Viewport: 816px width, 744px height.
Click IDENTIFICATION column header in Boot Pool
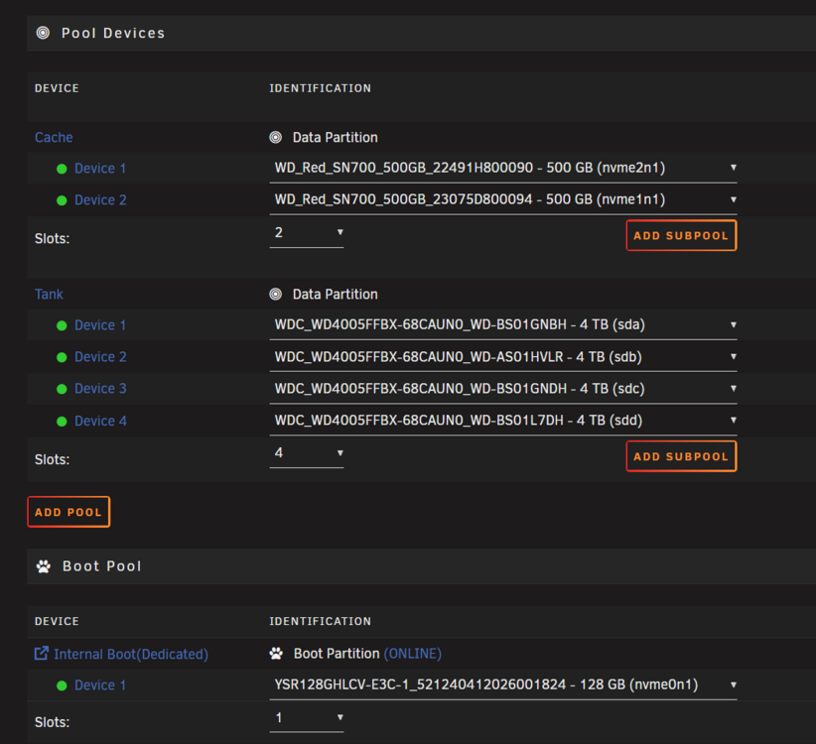tap(320, 621)
